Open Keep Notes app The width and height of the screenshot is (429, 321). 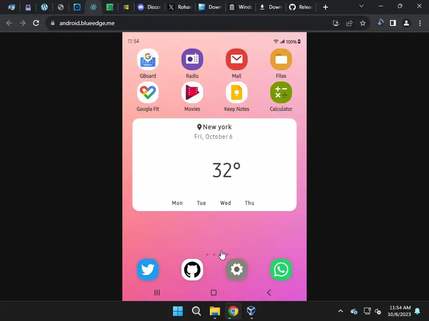click(x=237, y=92)
